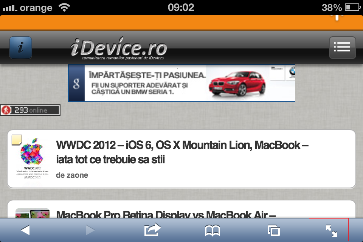Open Safari bookmarks book icon

213,230
